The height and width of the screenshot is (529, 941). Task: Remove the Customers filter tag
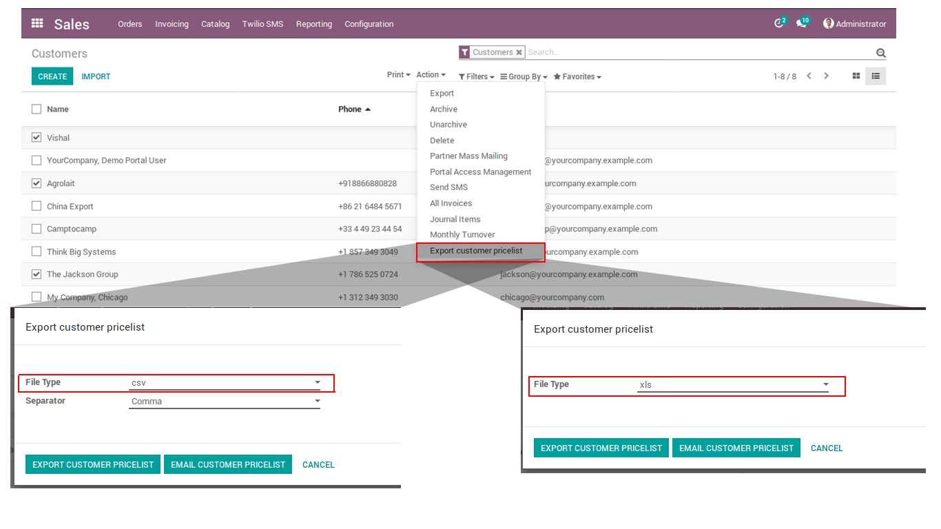[519, 52]
